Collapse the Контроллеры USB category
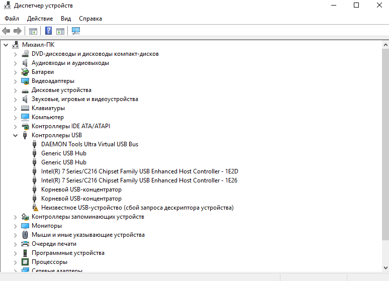Screen dimensions: 389x281 (x=16, y=135)
